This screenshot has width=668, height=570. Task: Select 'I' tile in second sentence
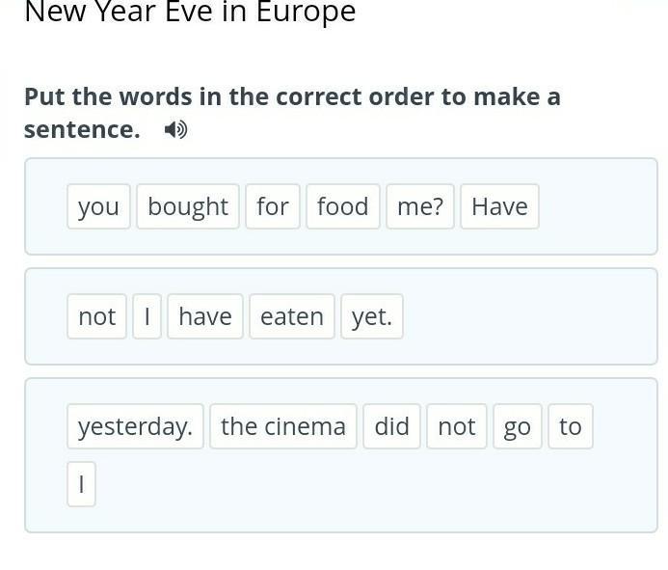tap(147, 316)
